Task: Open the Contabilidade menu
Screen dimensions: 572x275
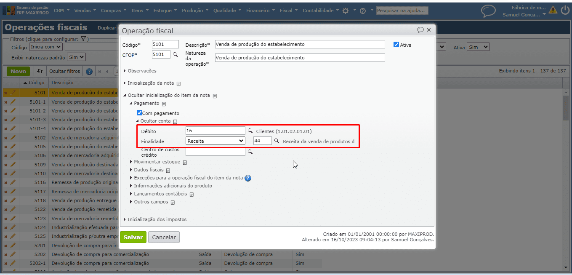Action: pos(321,11)
